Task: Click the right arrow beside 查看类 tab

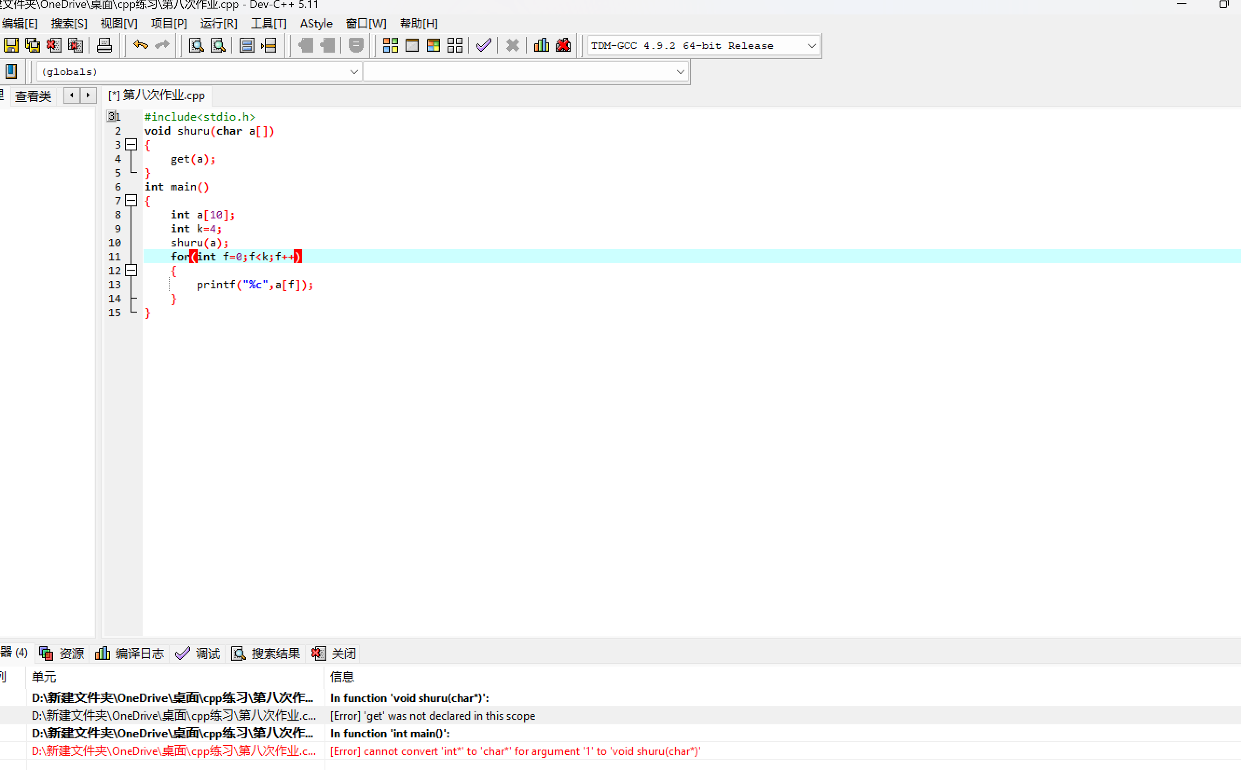Action: pyautogui.click(x=88, y=95)
